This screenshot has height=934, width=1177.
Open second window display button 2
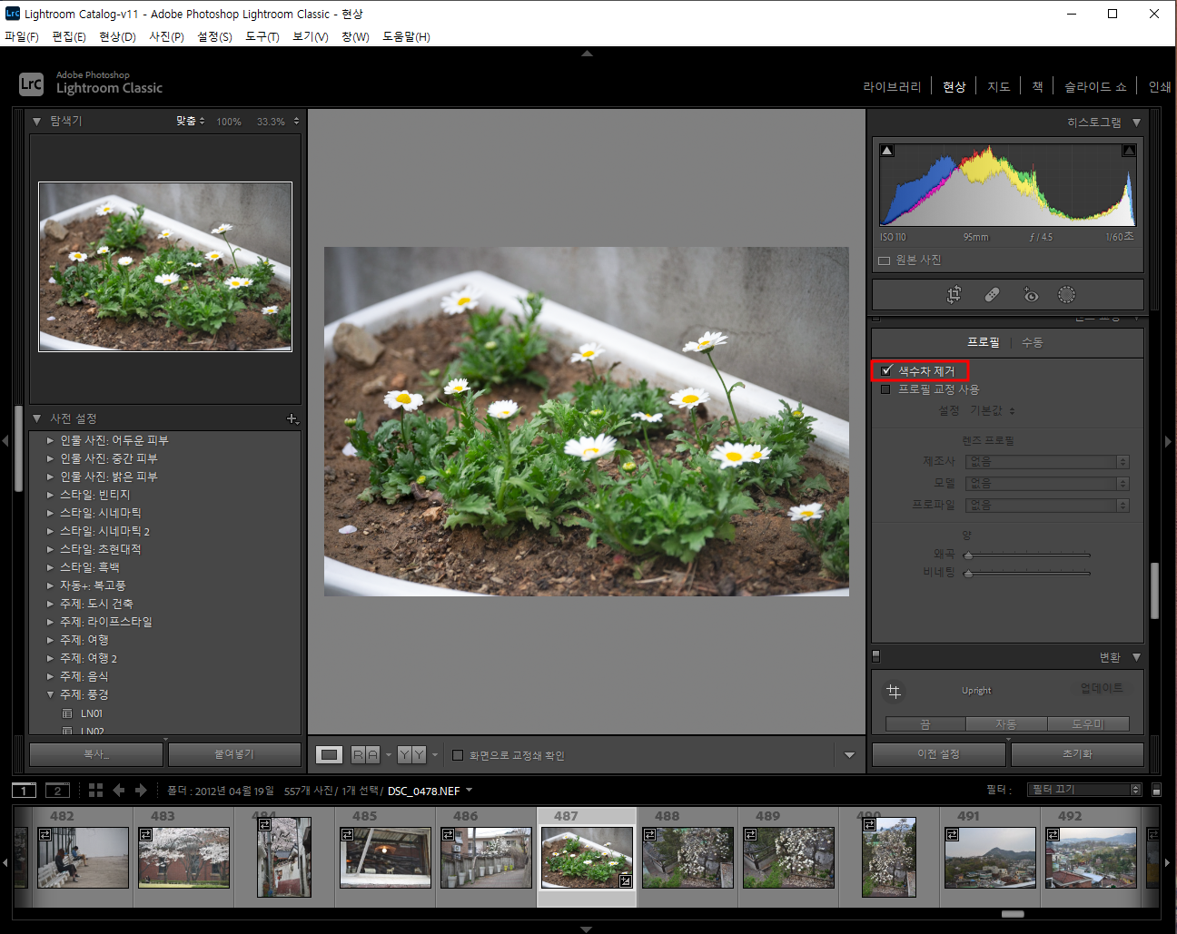(57, 791)
